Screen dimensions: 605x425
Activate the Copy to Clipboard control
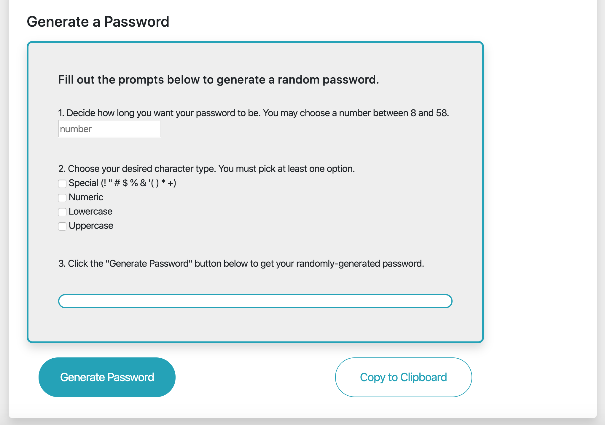(403, 377)
